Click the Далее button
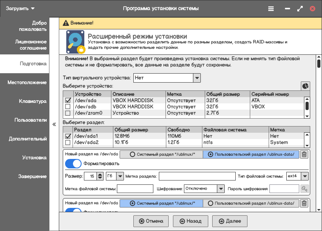The height and width of the screenshot is (231, 322). point(229,221)
